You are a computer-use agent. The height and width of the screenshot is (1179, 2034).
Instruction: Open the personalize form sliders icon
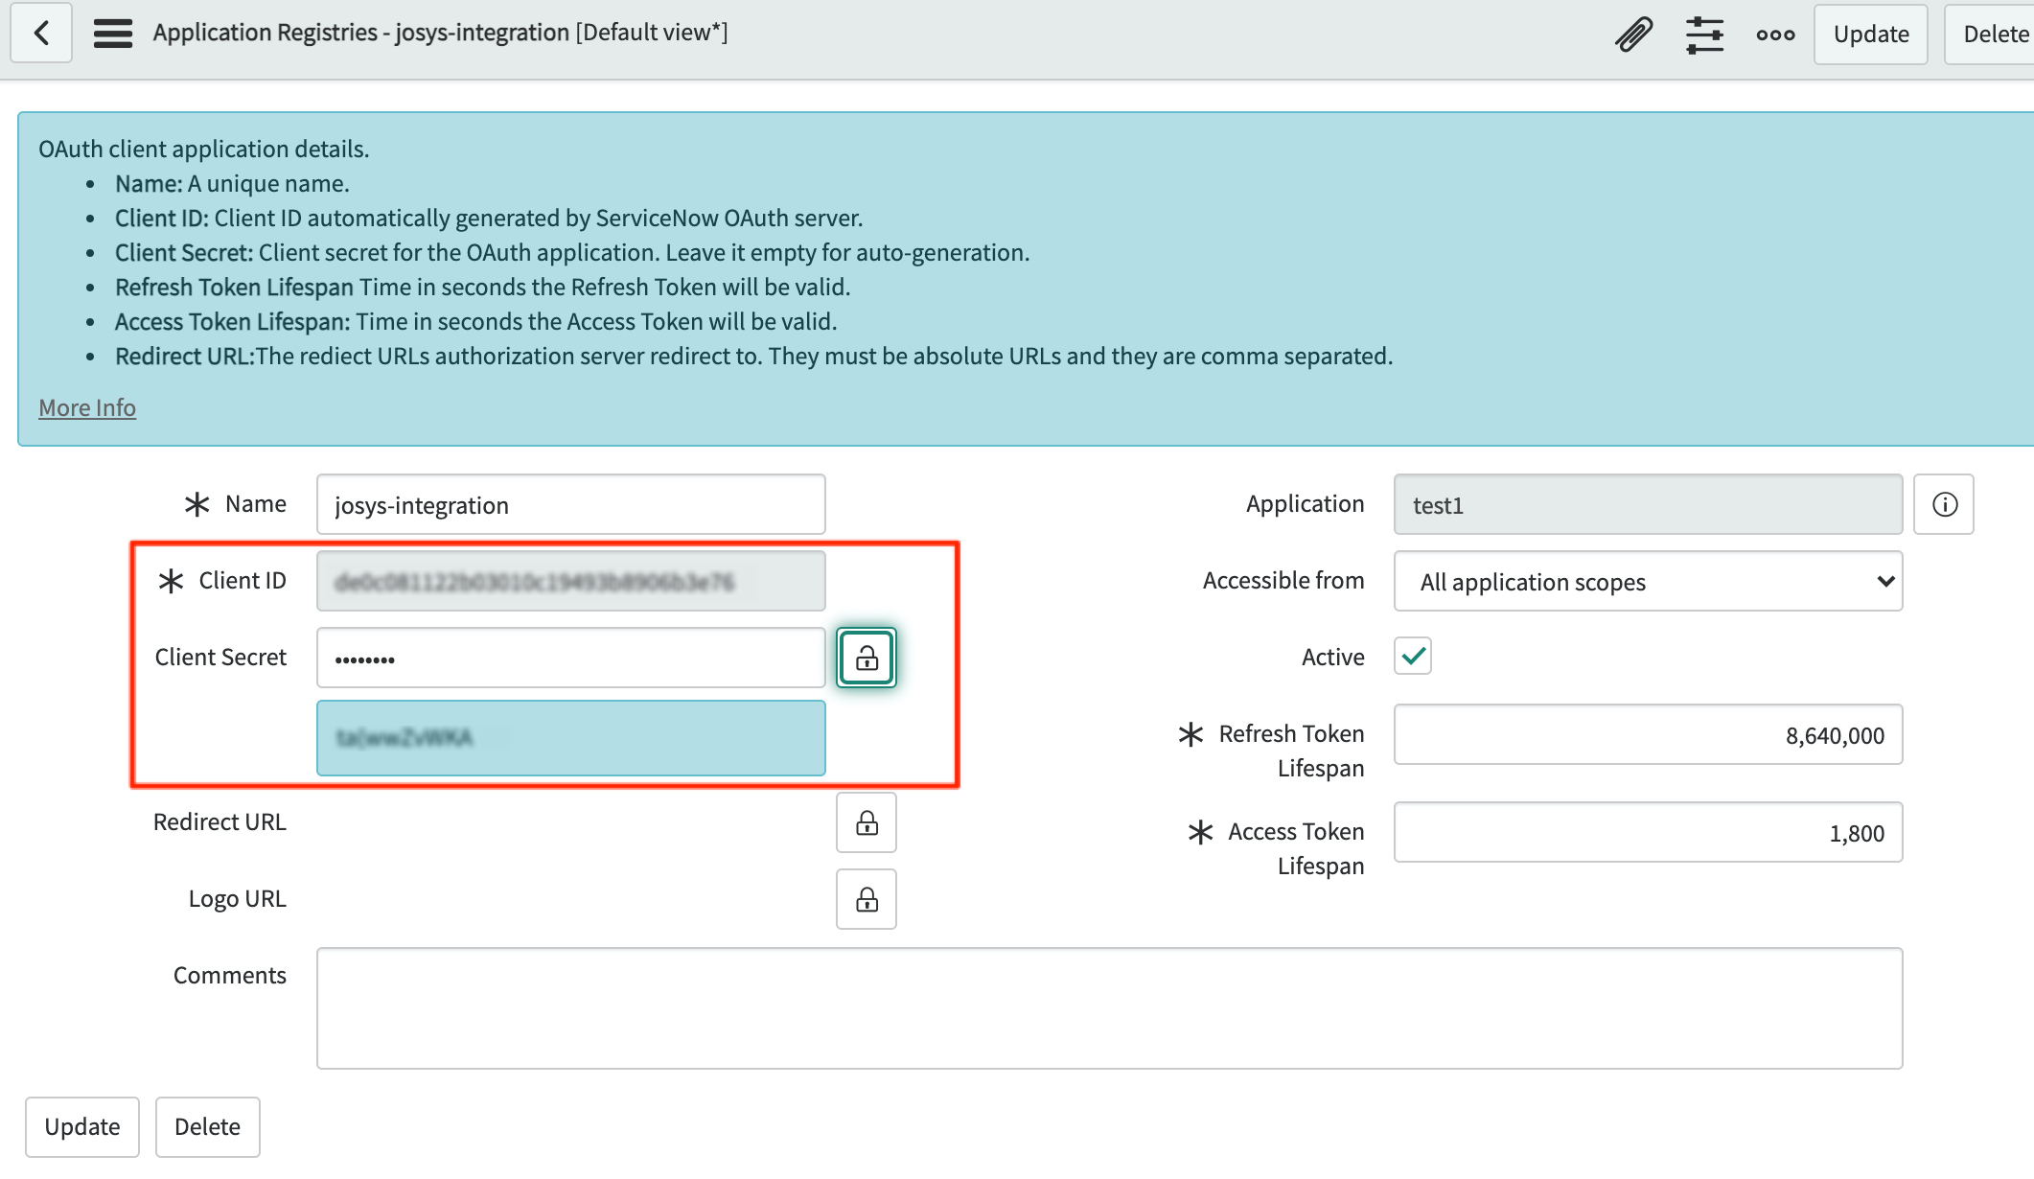coord(1704,35)
